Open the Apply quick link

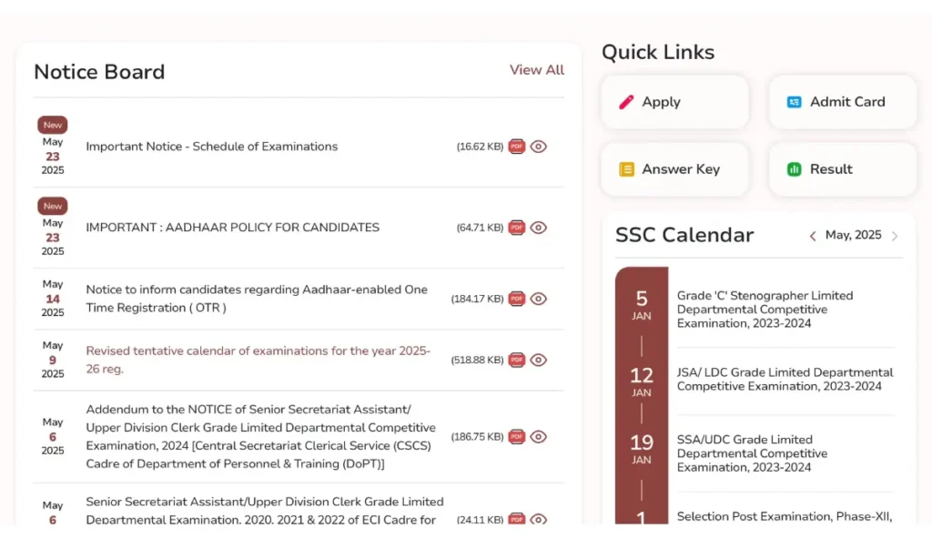[x=674, y=102]
